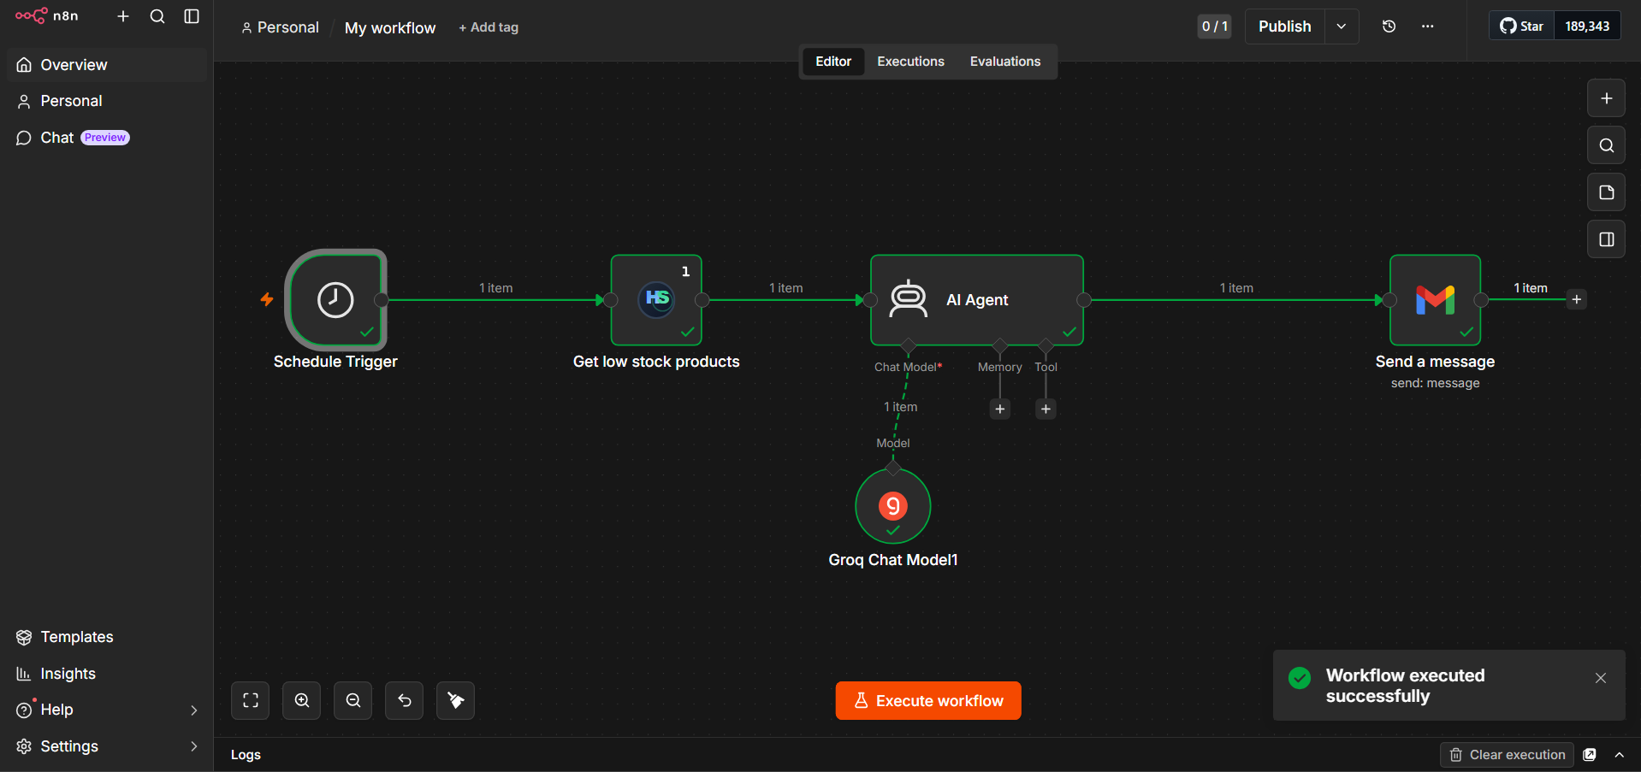Add a Memory sub-node to AI Agent
1641x772 pixels.
pos(1000,410)
